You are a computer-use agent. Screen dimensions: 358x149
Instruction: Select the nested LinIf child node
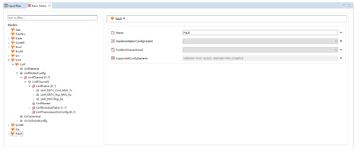tap(22, 64)
